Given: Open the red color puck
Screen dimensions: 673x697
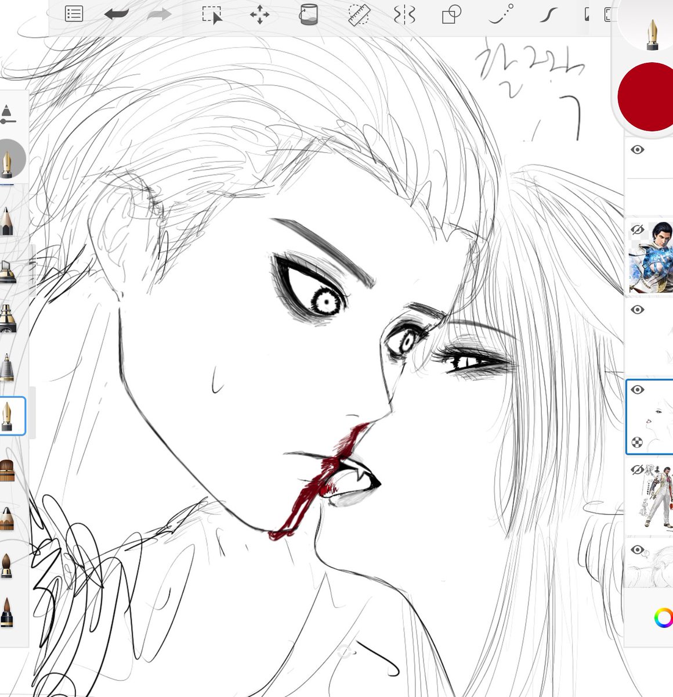Looking at the screenshot, I should coord(647,97).
